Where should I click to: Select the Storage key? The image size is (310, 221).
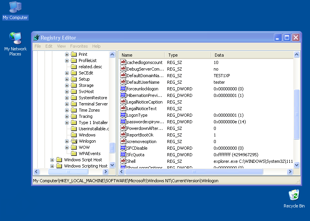pyautogui.click(x=86, y=85)
